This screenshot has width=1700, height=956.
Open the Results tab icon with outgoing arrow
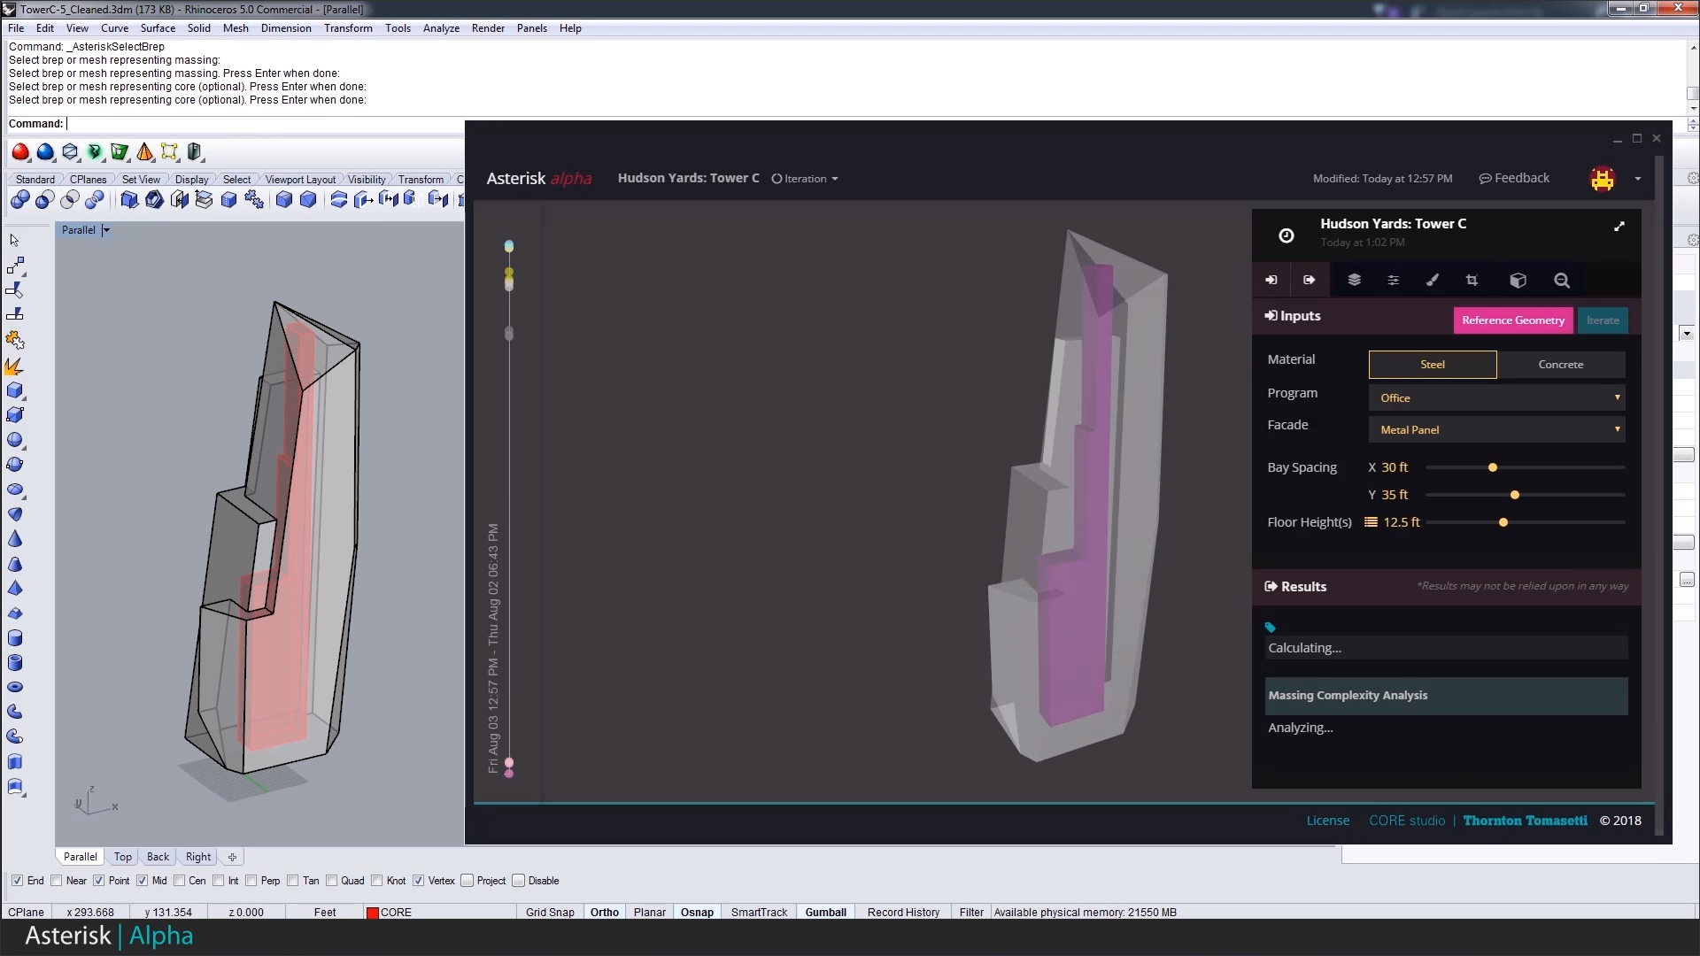click(1310, 280)
